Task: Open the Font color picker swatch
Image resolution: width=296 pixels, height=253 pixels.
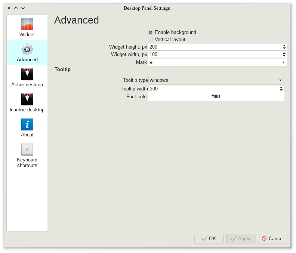Action: tap(216, 97)
